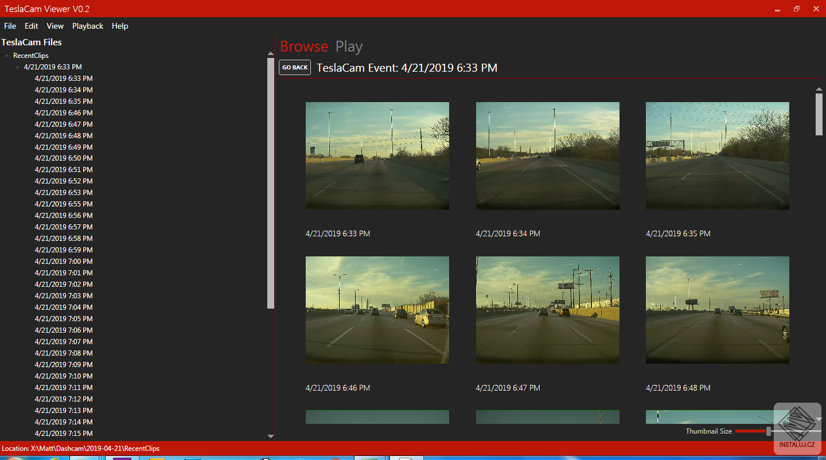Adjust the Thumbnail Size slider handle
The height and width of the screenshot is (460, 826).
click(768, 431)
